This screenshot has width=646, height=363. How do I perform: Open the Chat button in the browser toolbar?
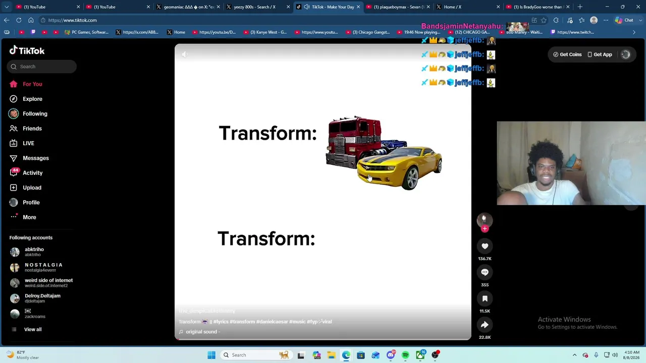pos(624,20)
